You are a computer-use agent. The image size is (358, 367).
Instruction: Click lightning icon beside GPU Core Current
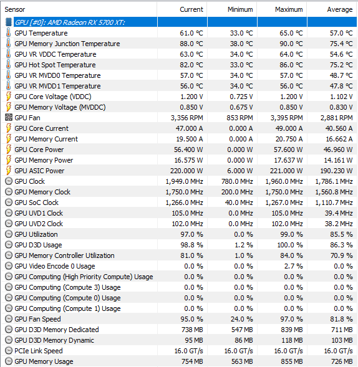[x=9, y=128]
